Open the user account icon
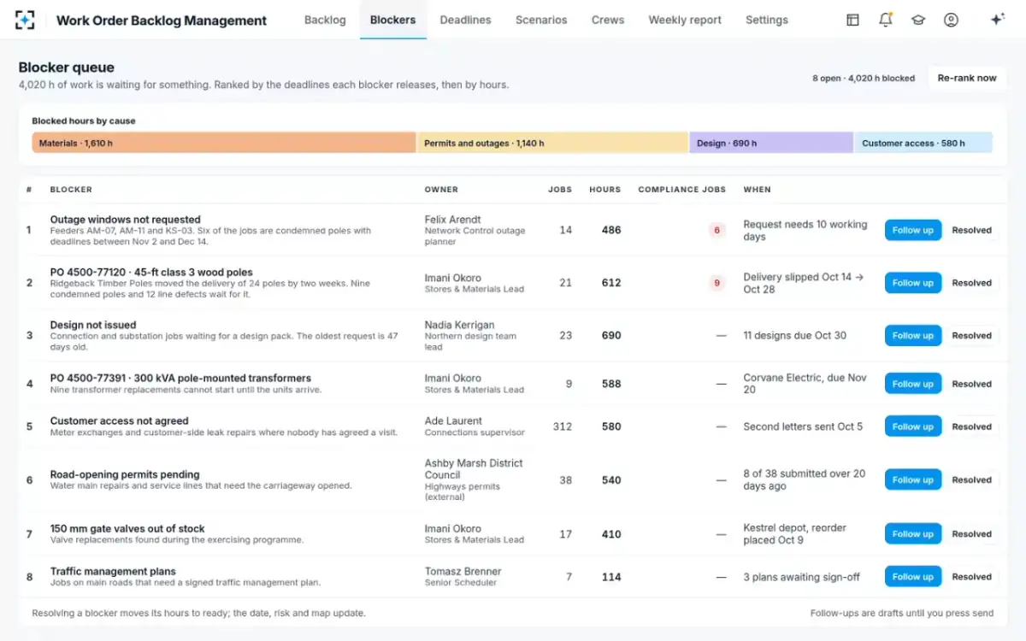Image resolution: width=1026 pixels, height=641 pixels. tap(951, 20)
